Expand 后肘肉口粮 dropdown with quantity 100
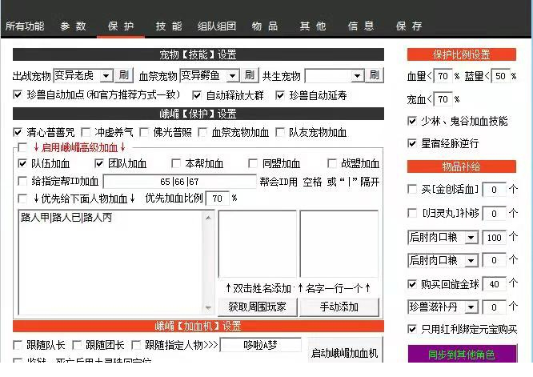The width and height of the screenshot is (533, 377). click(471, 237)
